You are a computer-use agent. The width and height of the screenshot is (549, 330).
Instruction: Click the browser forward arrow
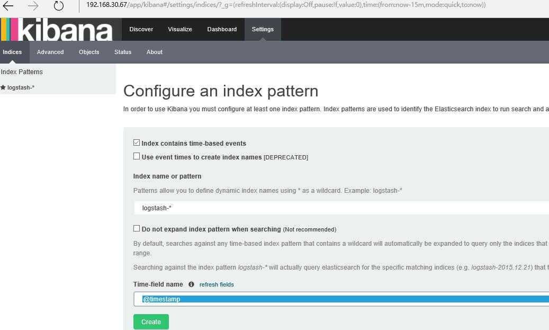[x=33, y=6]
